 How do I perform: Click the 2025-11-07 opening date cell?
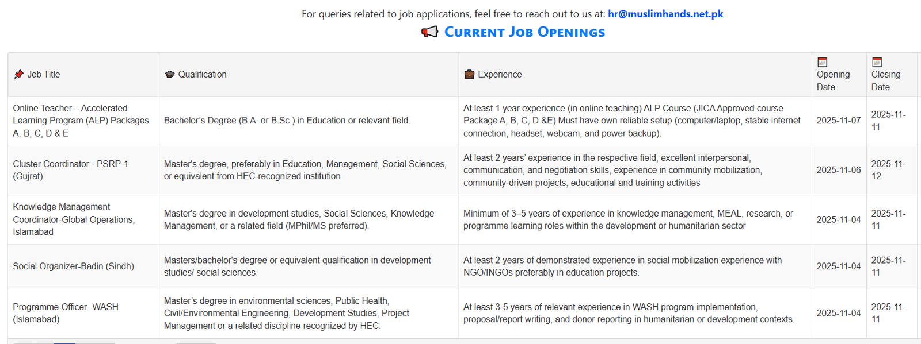[x=838, y=121]
